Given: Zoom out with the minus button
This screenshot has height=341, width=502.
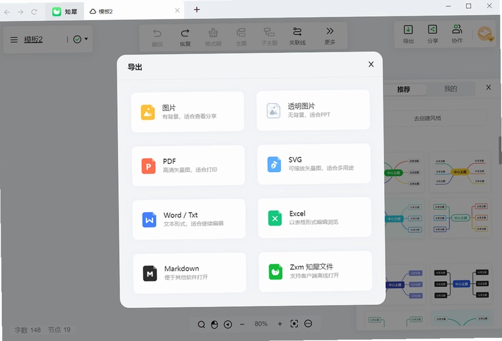Looking at the screenshot, I should [242, 324].
